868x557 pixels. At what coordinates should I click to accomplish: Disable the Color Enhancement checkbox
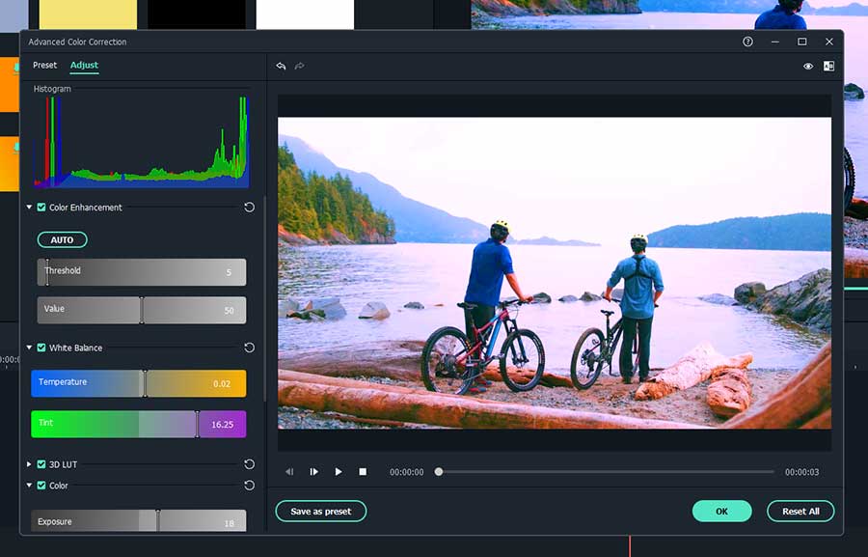tap(41, 207)
